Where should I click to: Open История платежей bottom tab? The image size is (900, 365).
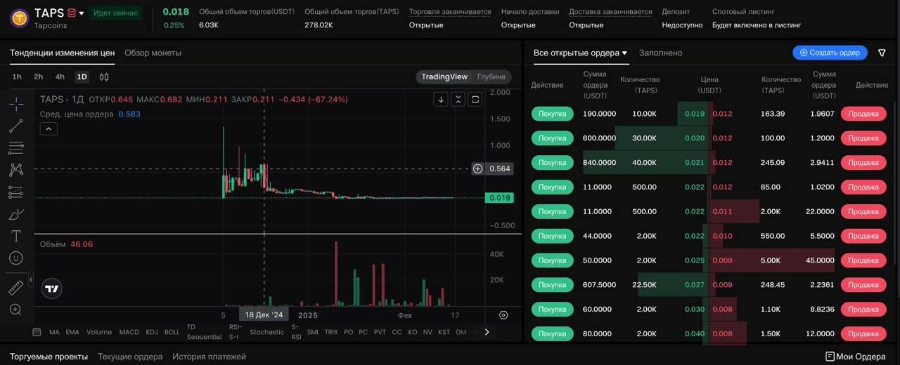209,357
